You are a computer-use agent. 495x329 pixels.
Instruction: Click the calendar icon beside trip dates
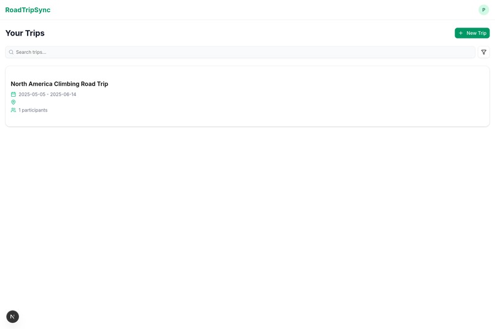point(14,94)
